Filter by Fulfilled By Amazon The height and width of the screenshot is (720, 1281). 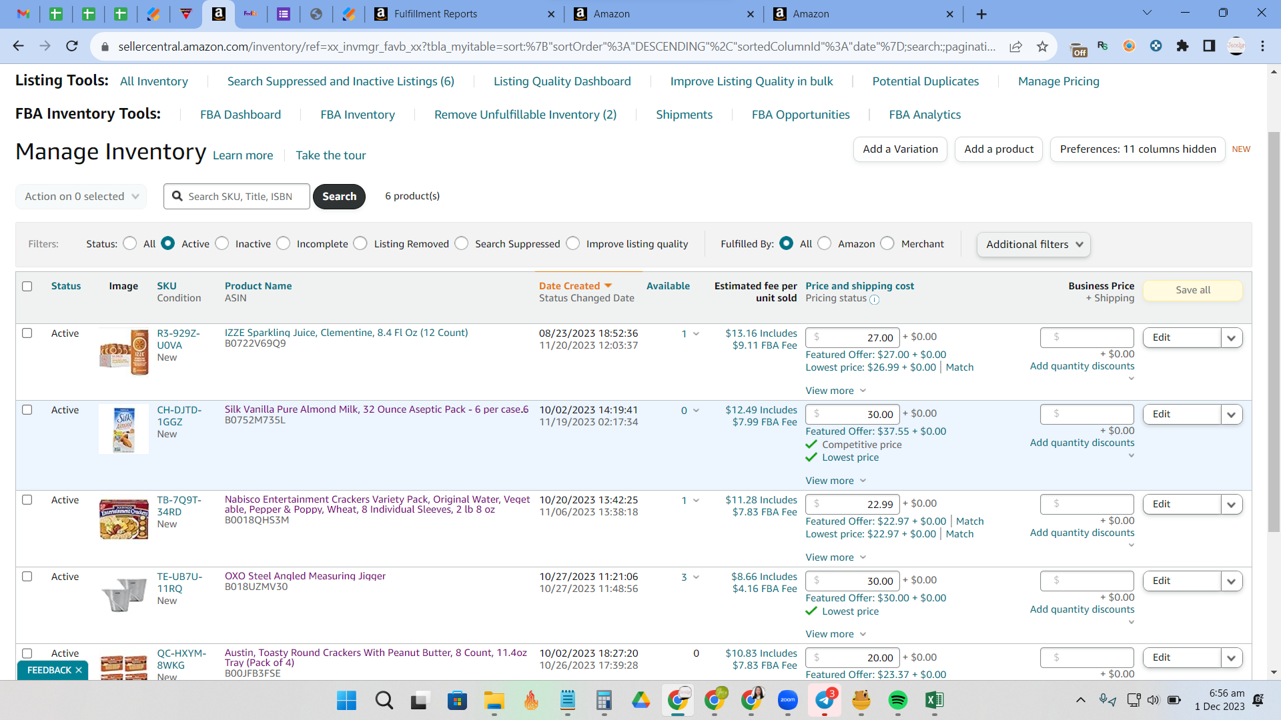click(x=825, y=243)
